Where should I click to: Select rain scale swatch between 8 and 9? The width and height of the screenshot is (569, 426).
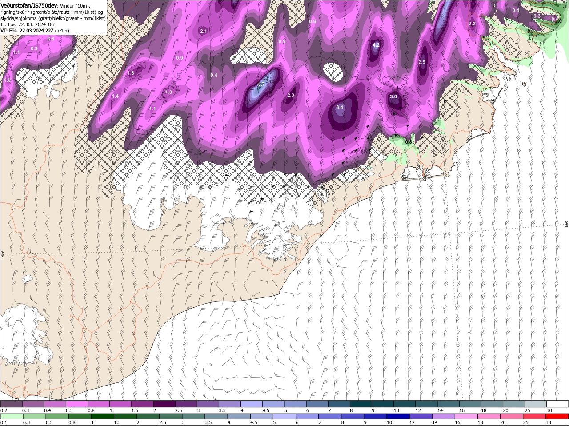point(353,417)
